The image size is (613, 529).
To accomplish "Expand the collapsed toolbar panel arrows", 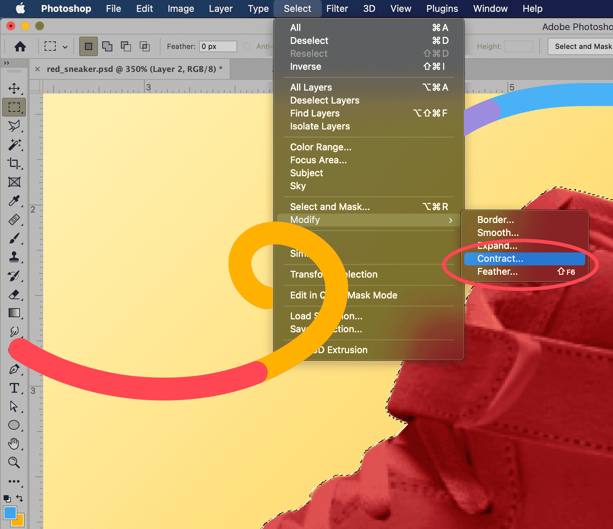I will coord(6,63).
